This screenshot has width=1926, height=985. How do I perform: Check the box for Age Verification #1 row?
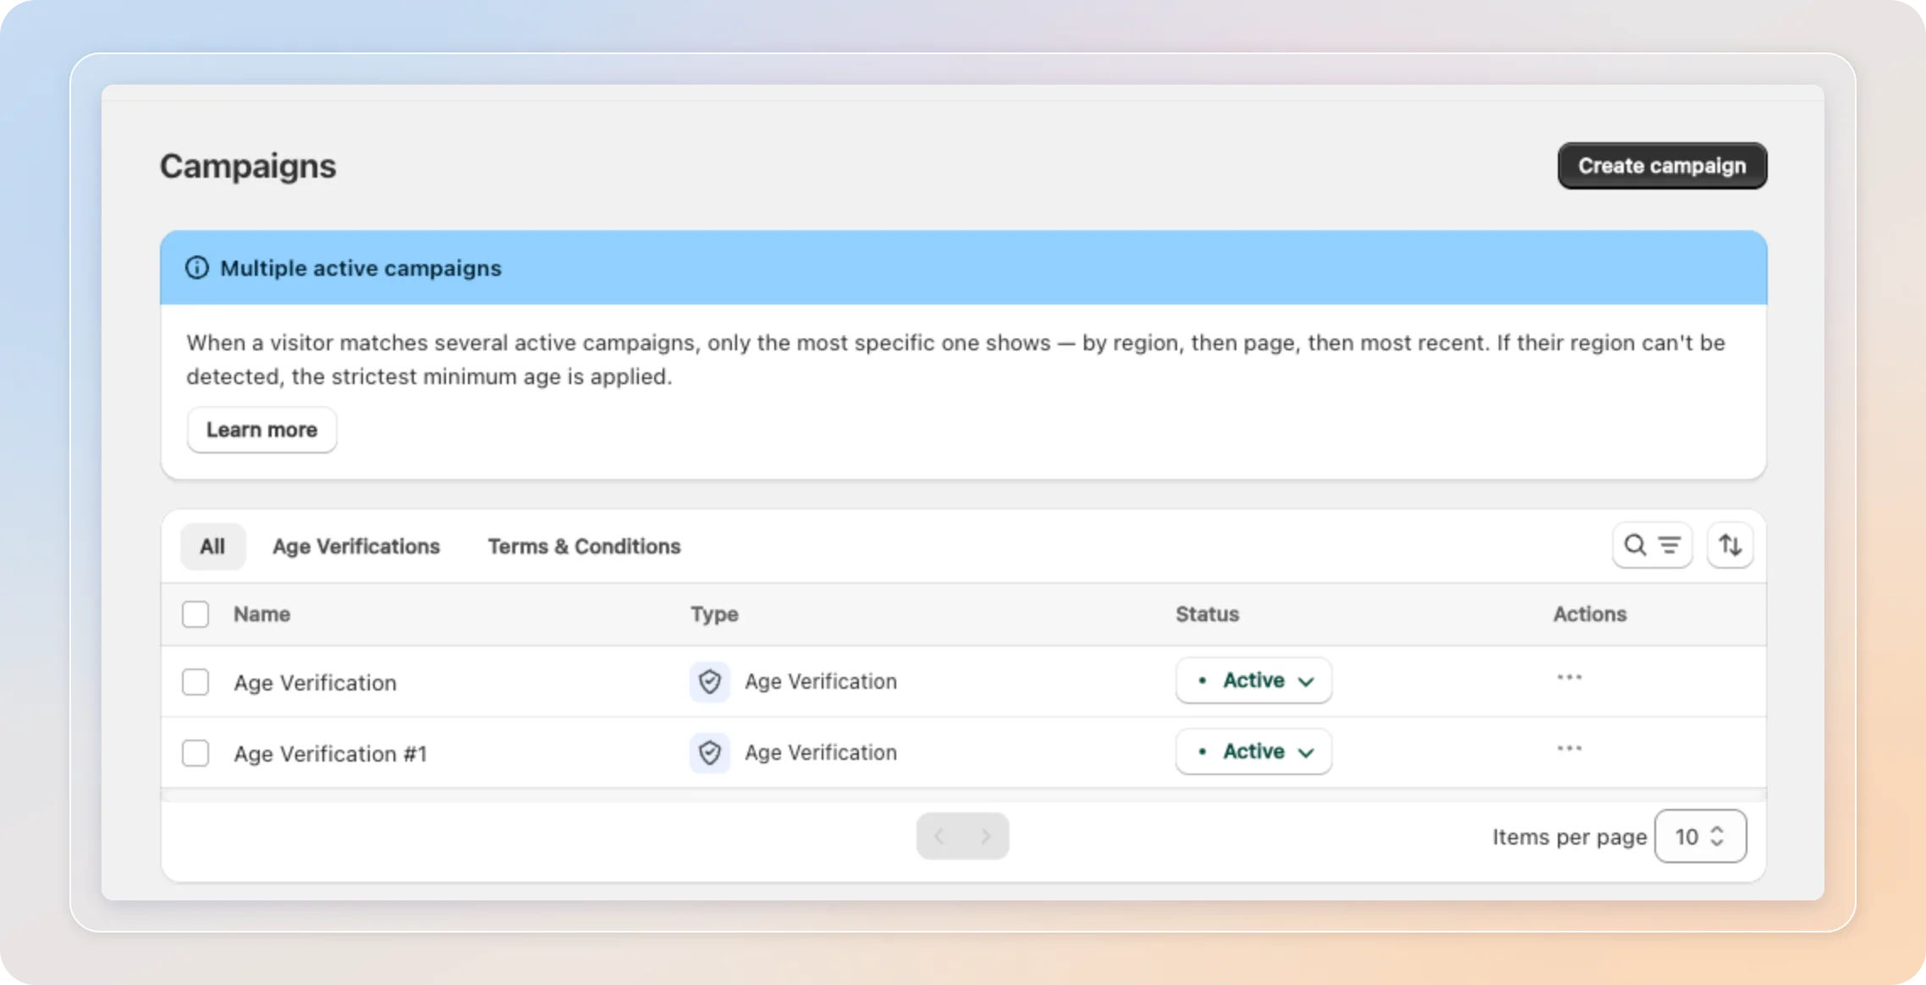click(195, 753)
